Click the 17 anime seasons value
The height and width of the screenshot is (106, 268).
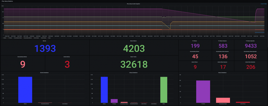pos(223,67)
